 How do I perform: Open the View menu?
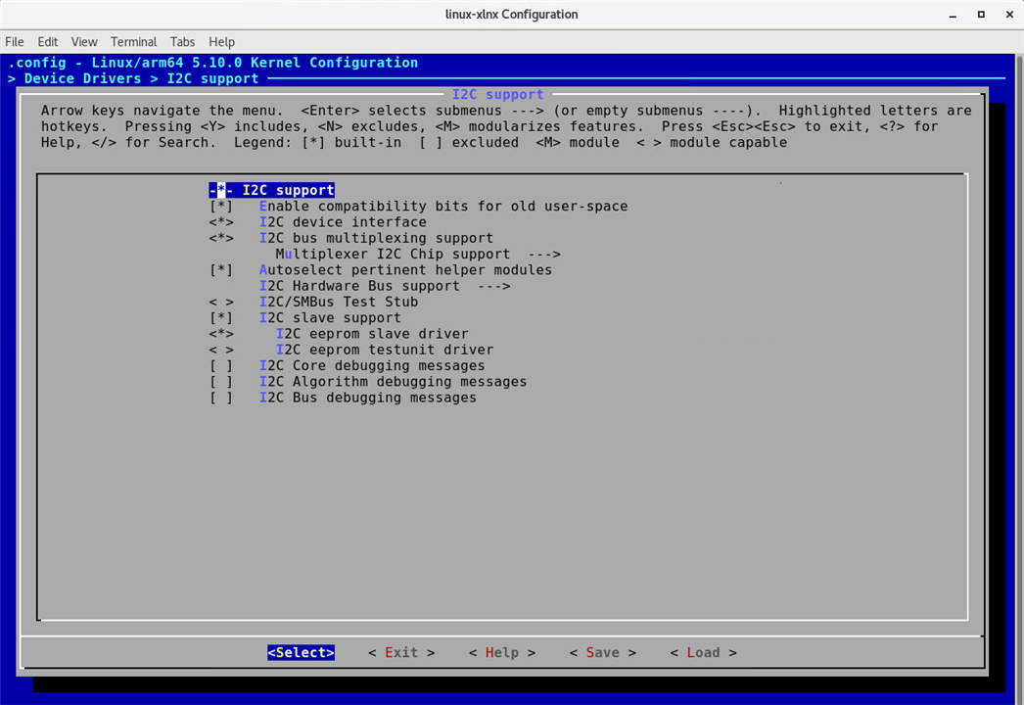(x=84, y=42)
